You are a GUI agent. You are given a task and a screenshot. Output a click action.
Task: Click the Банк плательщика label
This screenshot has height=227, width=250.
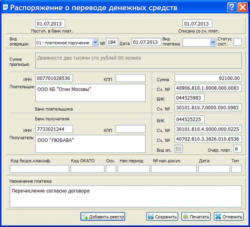(x=54, y=109)
